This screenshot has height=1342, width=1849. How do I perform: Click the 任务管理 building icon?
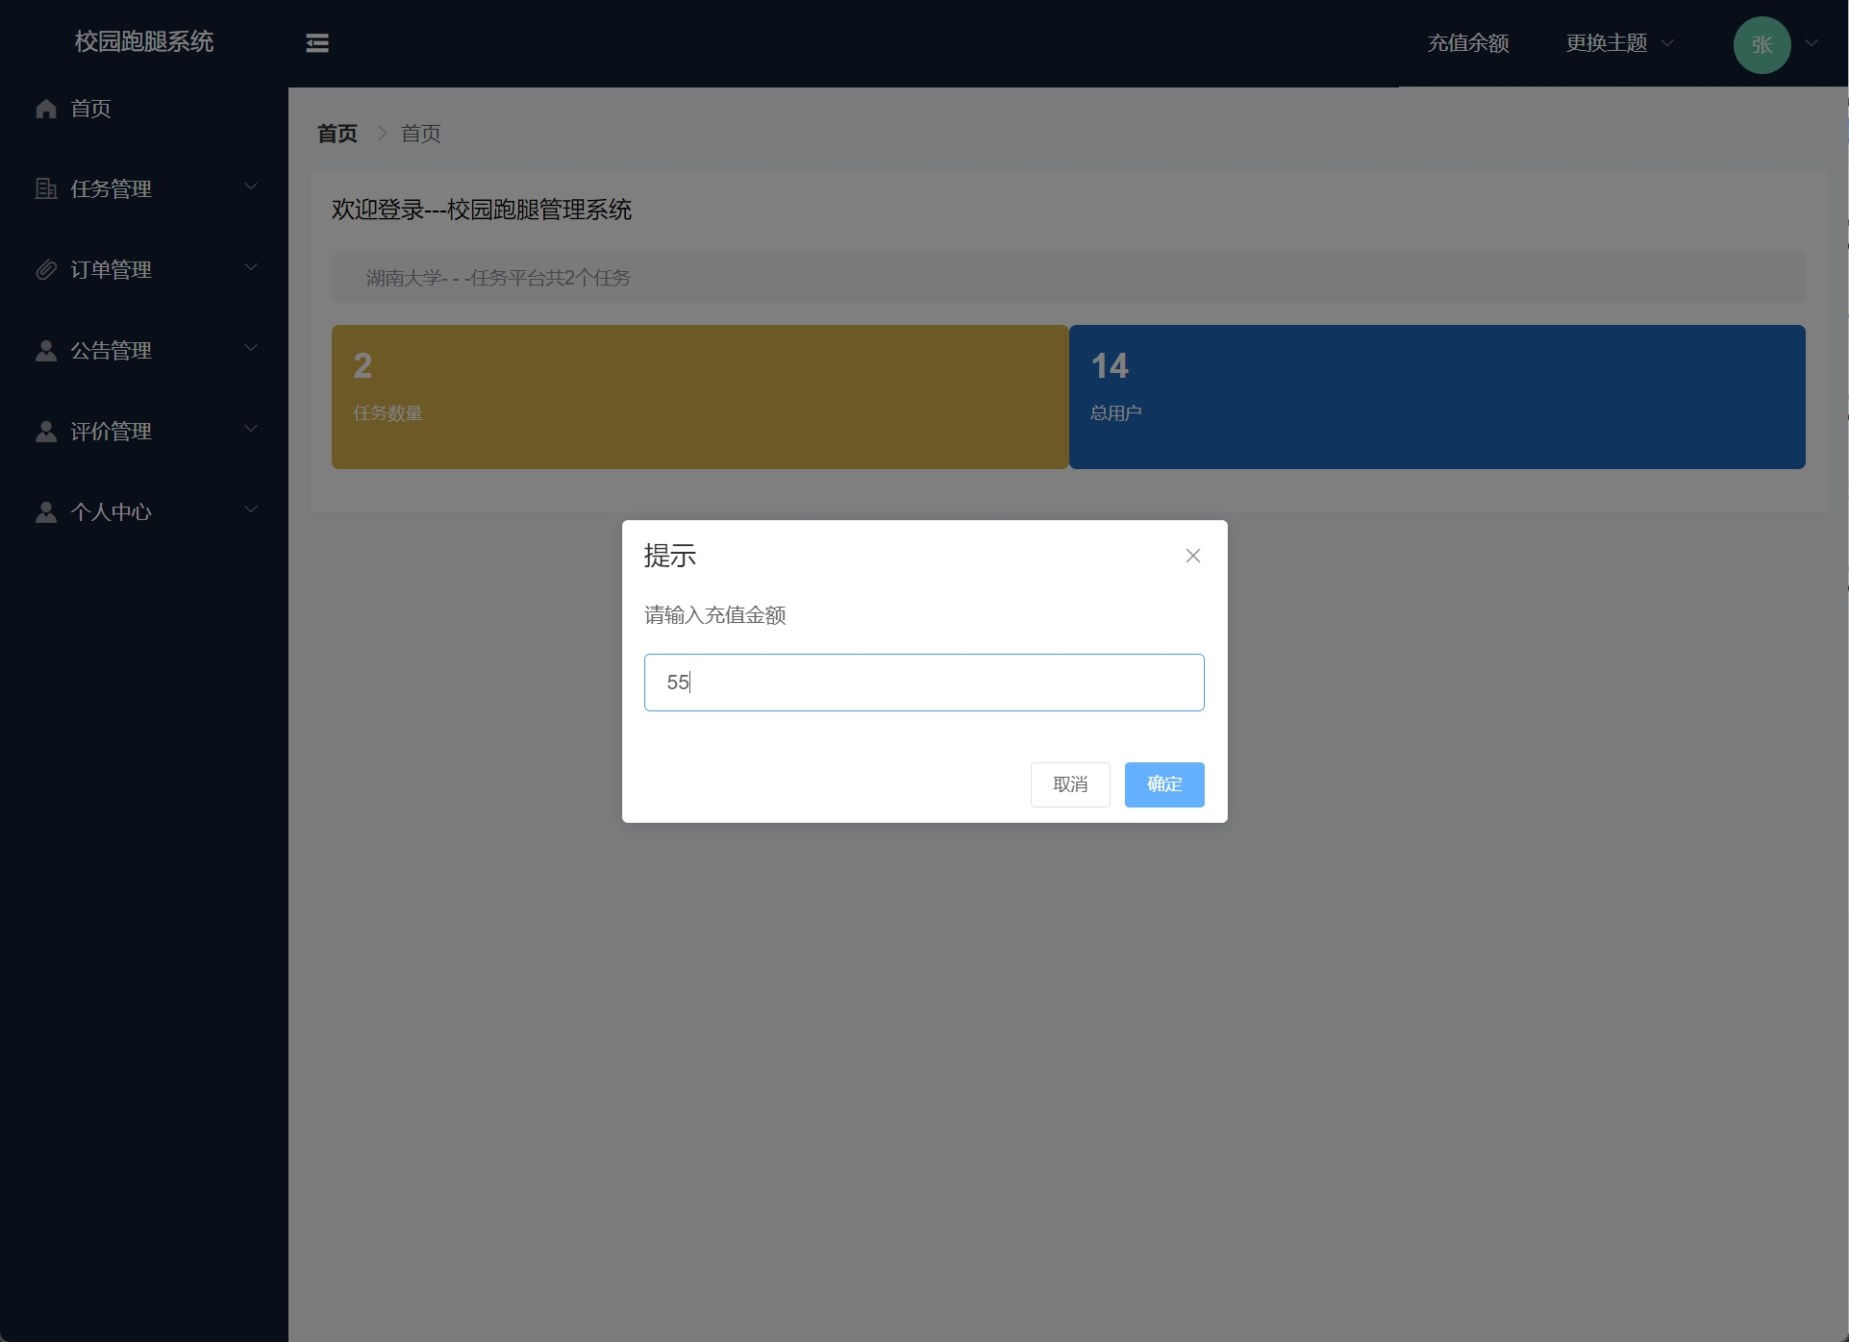click(x=46, y=189)
